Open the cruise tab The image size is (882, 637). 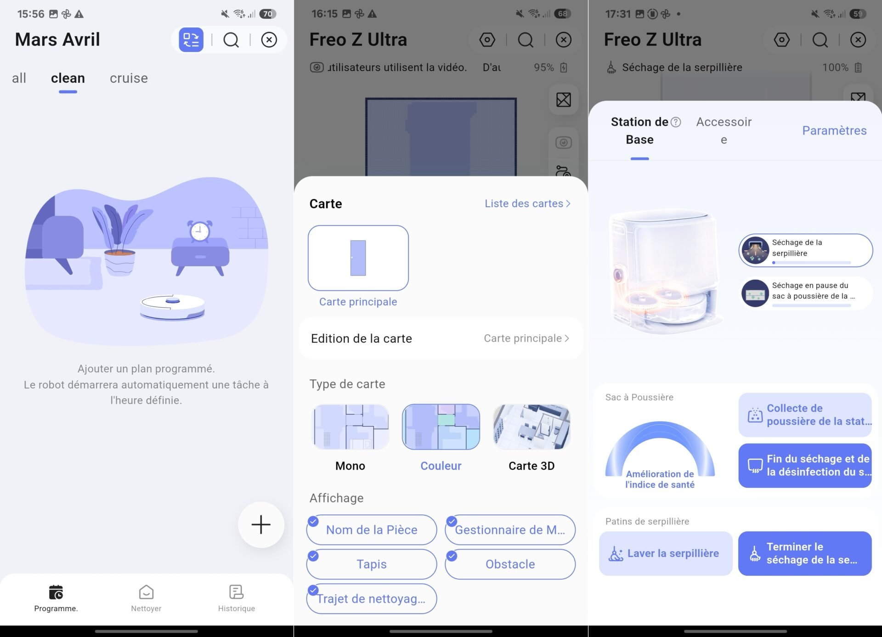(129, 78)
